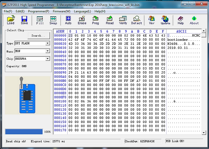The width and height of the screenshot is (209, 149).
Task: Click the Erase chip icon
Action: 82,20
